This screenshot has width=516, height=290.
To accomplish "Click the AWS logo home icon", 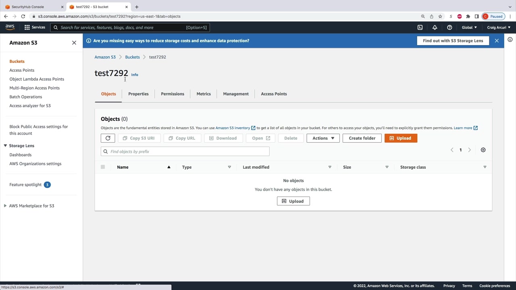I will coord(10,27).
